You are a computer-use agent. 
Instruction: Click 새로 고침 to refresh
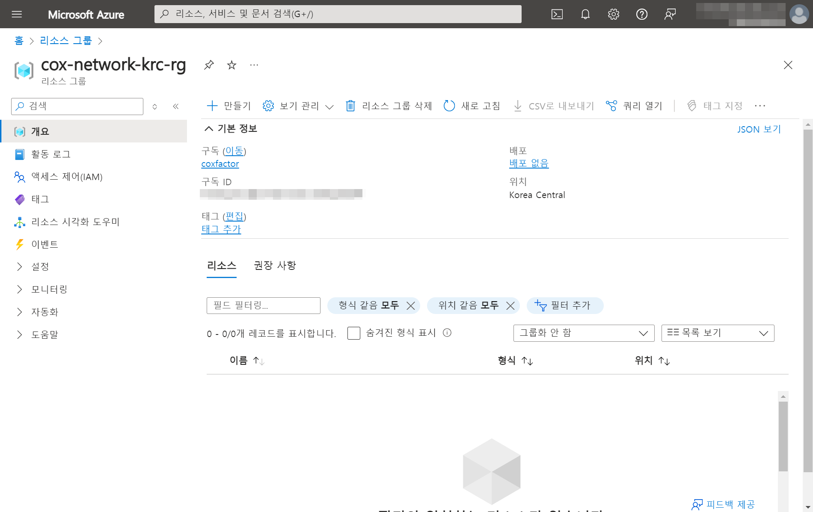tap(472, 106)
